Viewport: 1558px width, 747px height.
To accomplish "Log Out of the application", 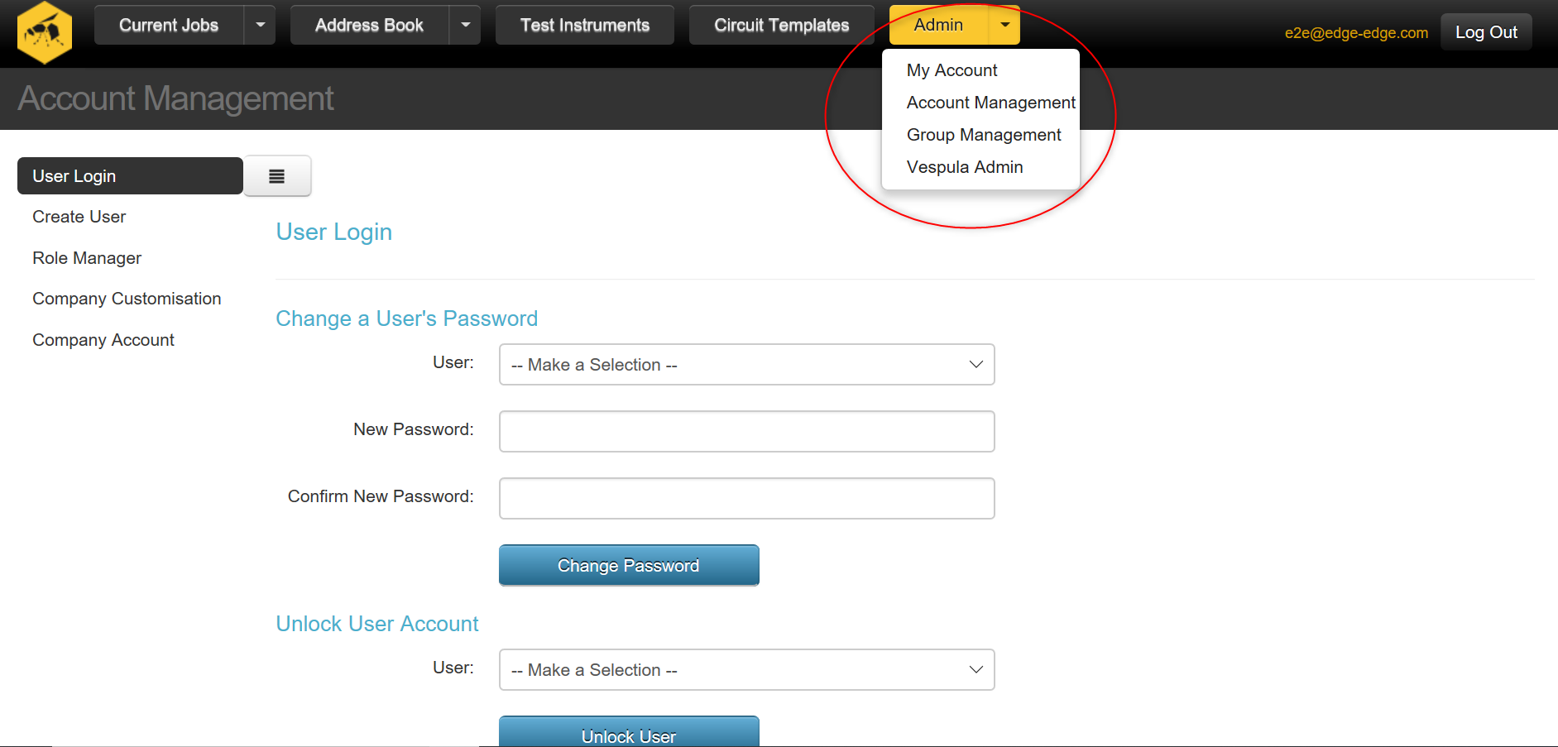I will pos(1486,32).
